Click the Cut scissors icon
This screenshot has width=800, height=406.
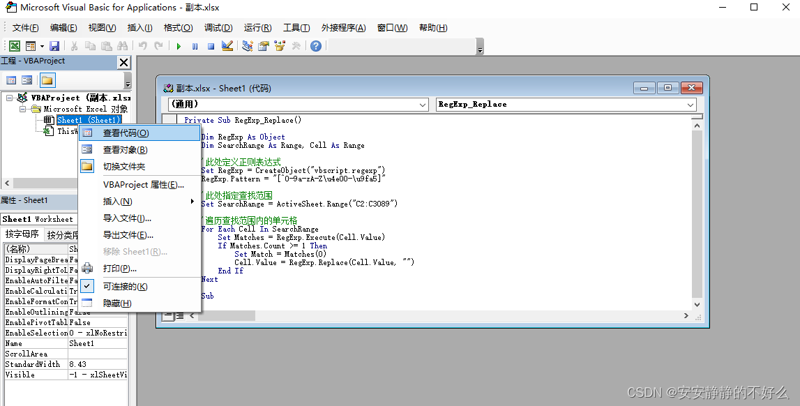pos(74,46)
